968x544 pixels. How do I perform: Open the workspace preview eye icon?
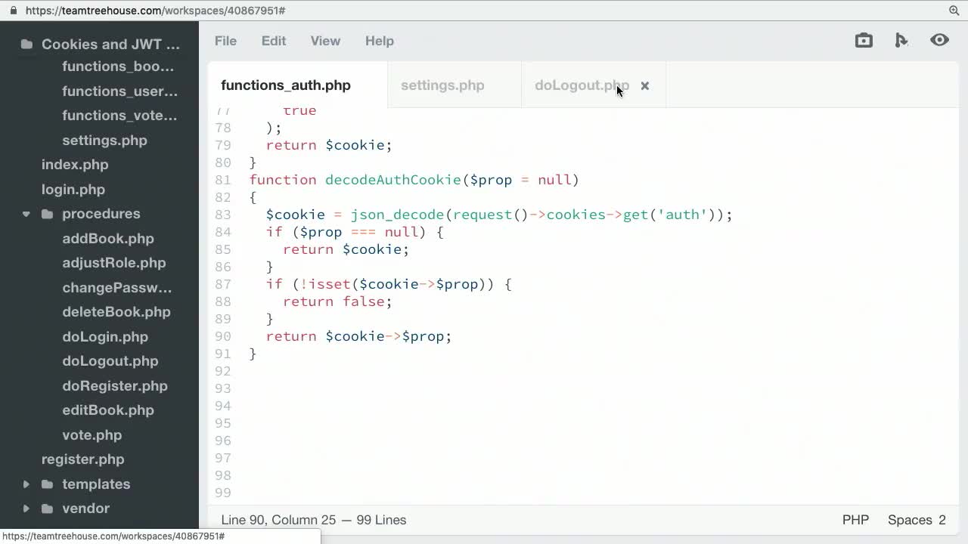tap(939, 40)
